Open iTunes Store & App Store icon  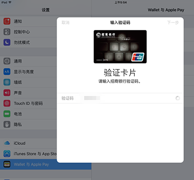pos(7,154)
